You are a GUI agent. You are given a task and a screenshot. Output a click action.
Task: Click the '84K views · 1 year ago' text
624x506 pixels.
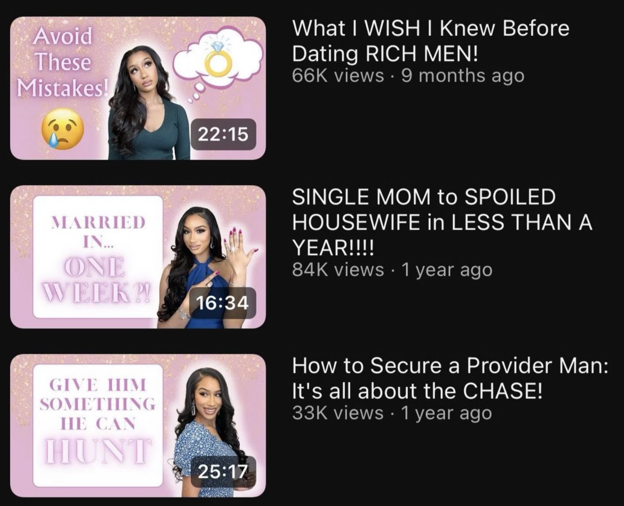[392, 270]
